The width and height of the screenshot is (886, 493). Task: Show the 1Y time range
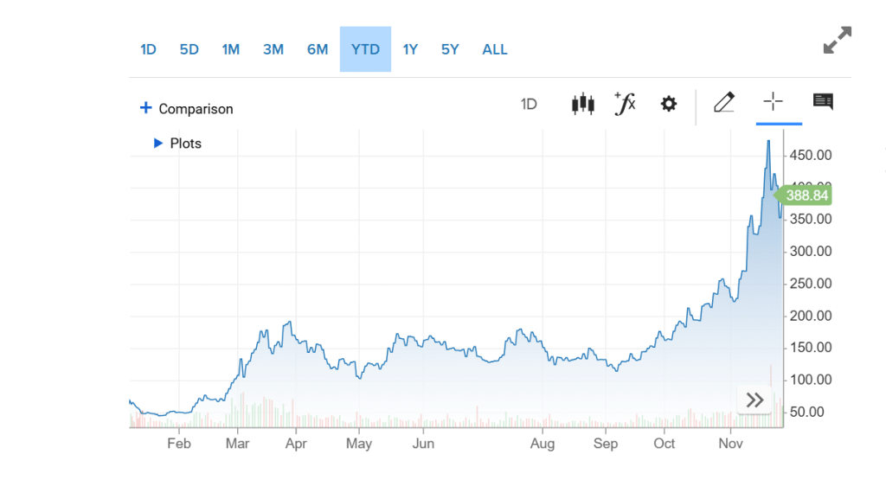[410, 49]
